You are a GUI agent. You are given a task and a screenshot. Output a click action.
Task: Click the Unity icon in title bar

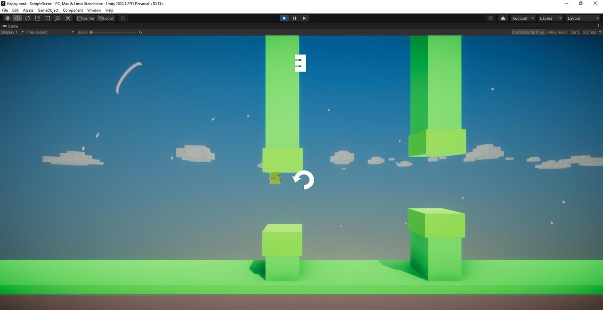3,3
